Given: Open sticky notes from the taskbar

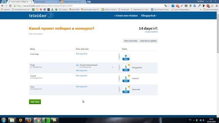Looking at the screenshot, I should (x=54, y=120).
